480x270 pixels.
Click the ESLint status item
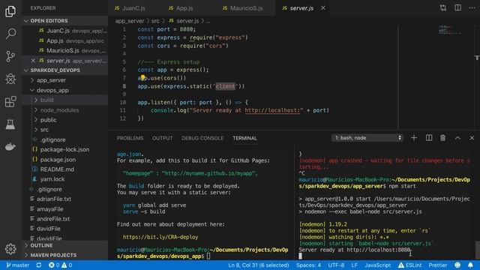pos(409,265)
